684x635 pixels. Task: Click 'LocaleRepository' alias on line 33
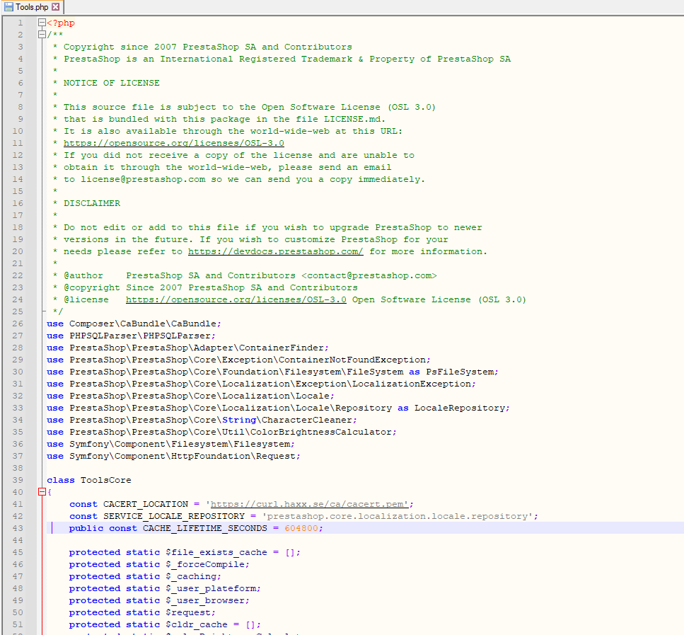(x=460, y=408)
